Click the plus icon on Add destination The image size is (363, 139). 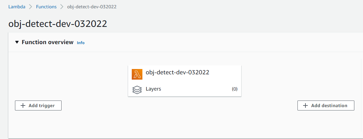305,105
